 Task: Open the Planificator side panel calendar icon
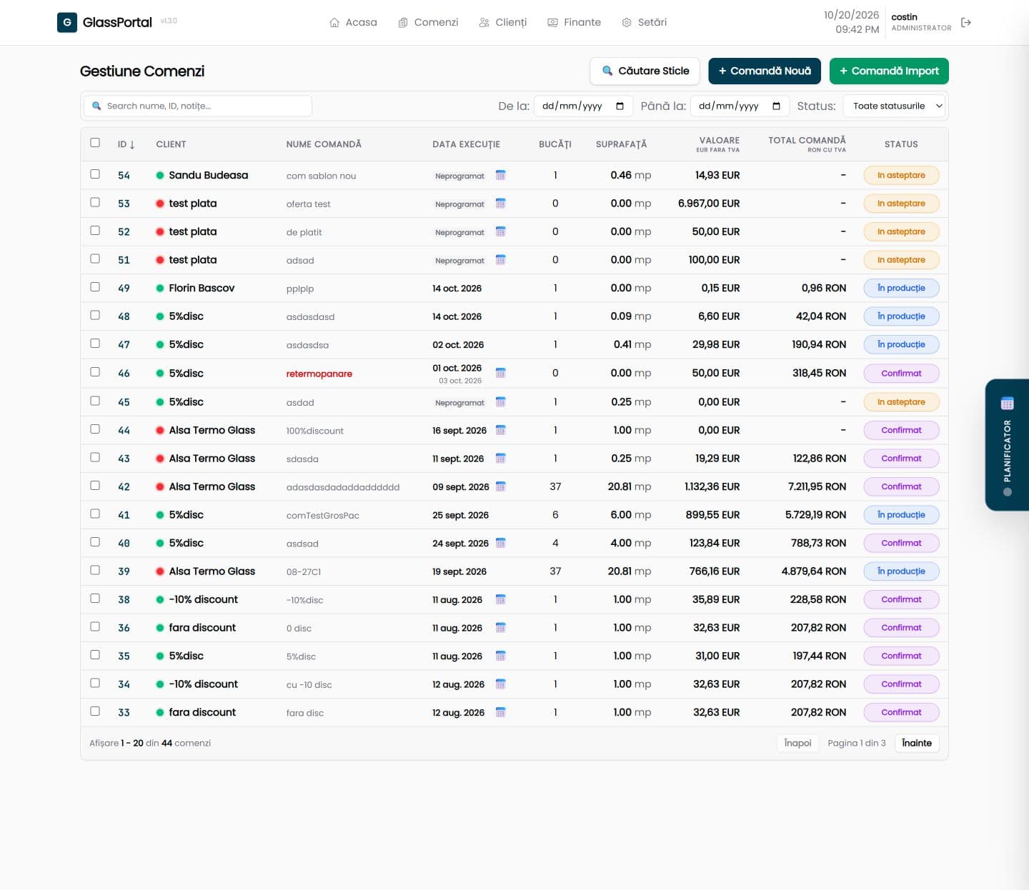(x=1007, y=404)
